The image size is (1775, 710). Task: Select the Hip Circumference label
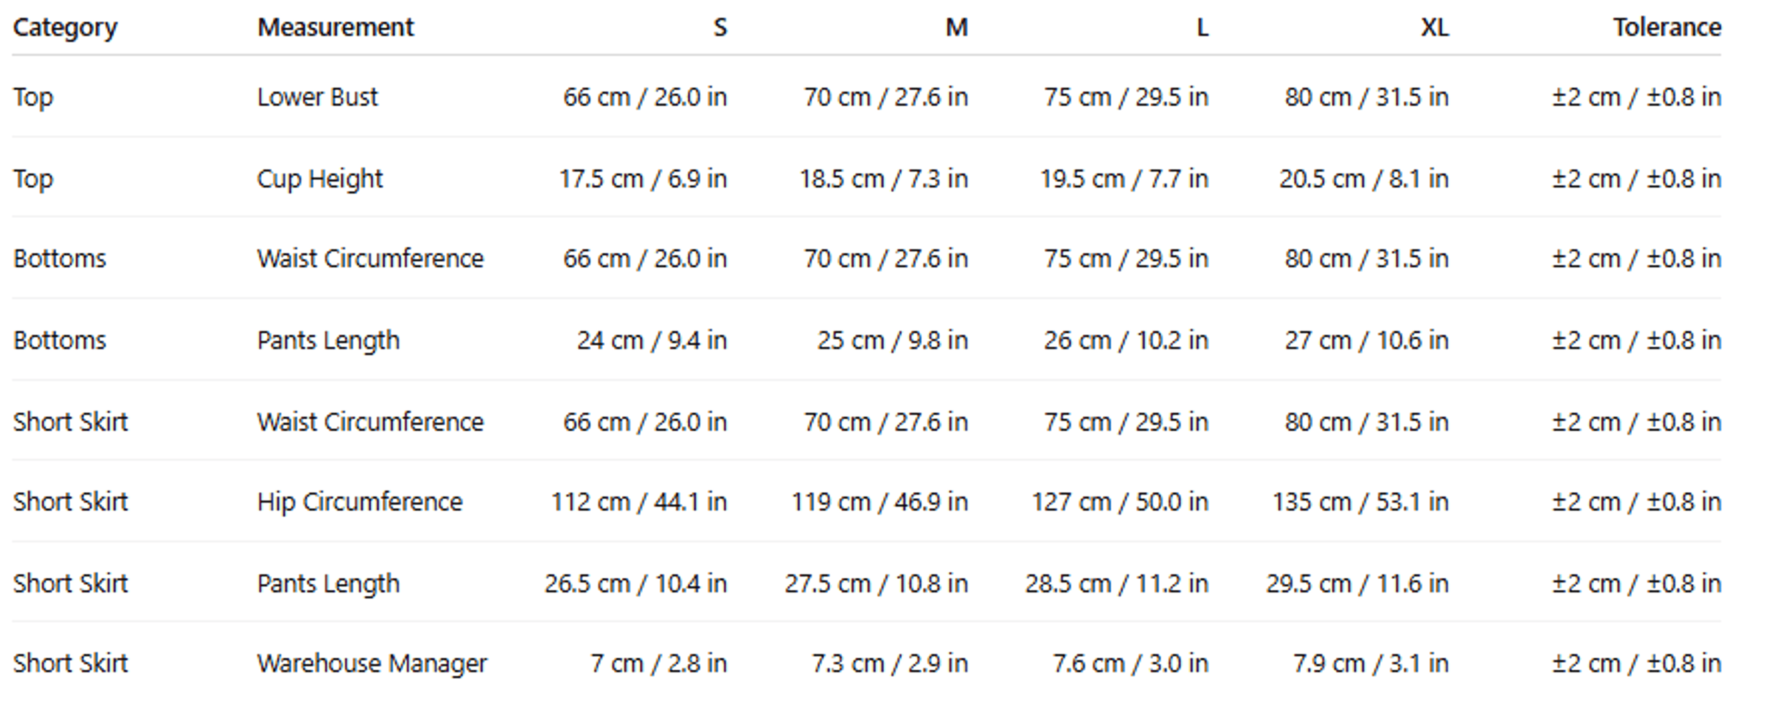(x=360, y=502)
